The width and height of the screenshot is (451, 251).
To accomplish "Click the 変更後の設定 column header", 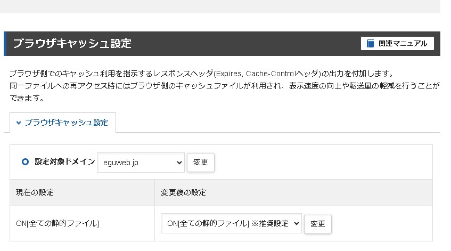I will point(183,192).
